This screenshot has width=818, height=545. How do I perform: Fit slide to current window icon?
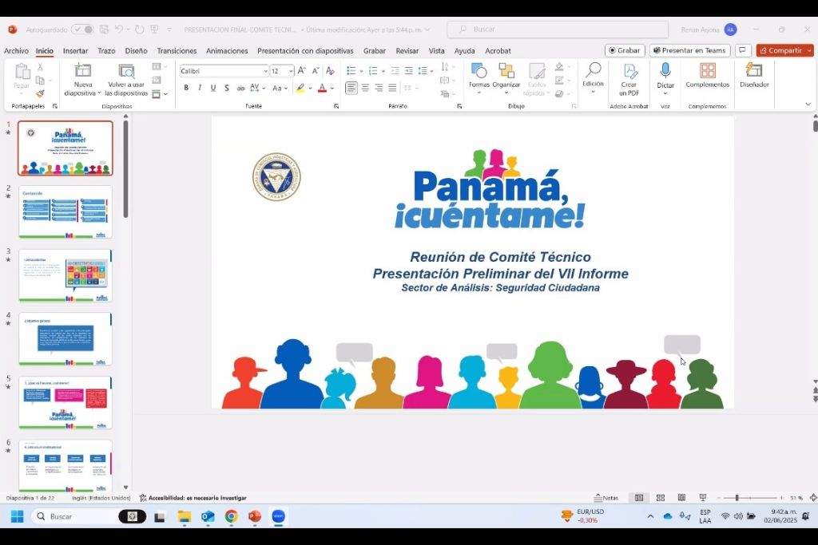(x=813, y=498)
